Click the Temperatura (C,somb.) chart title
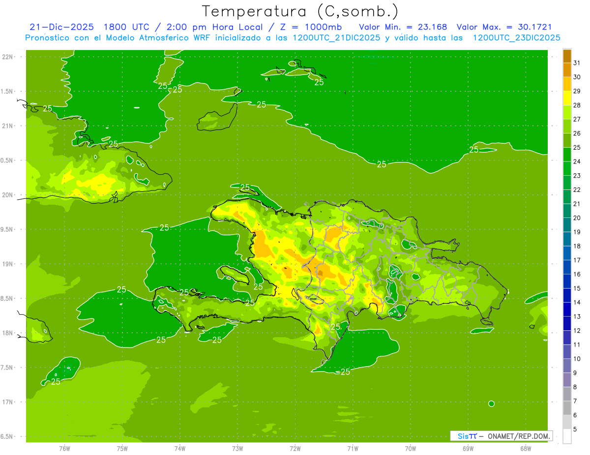This screenshot has height=455, width=590. tap(300, 11)
